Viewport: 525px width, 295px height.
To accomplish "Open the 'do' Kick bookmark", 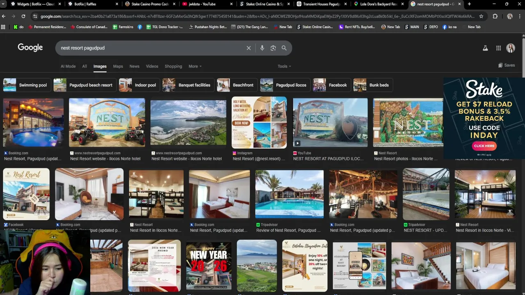I will 18,27.
